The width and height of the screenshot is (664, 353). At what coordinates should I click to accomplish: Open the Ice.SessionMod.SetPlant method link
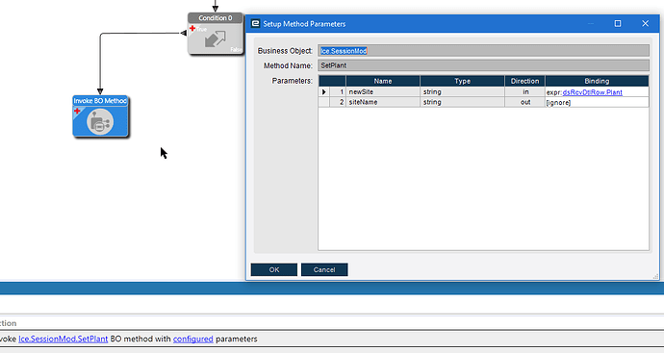64,339
